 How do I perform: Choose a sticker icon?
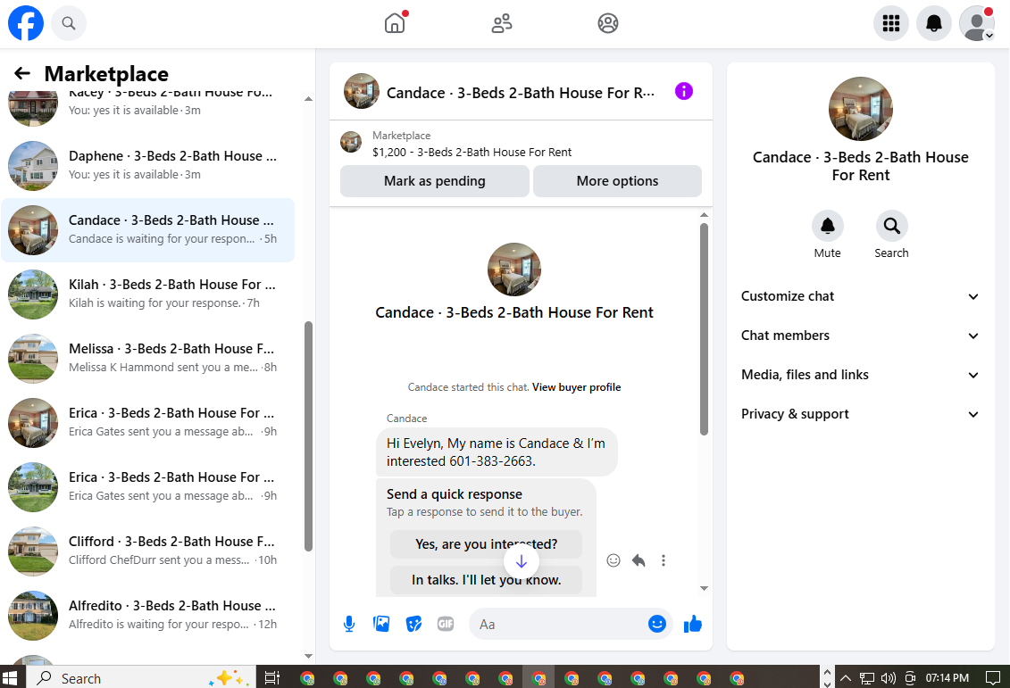[x=413, y=624]
